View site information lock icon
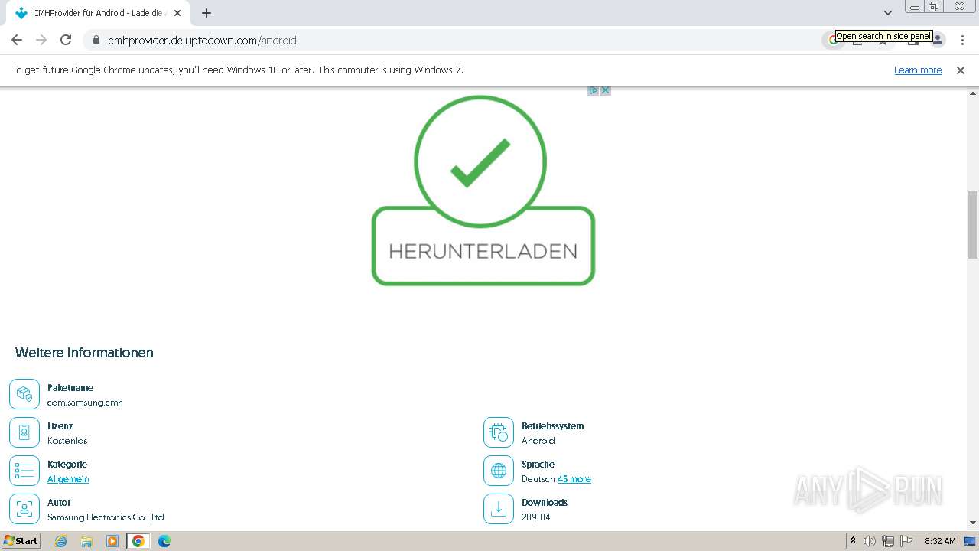Image resolution: width=979 pixels, height=551 pixels. coord(96,41)
